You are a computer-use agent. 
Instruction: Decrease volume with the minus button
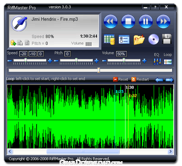(104, 61)
